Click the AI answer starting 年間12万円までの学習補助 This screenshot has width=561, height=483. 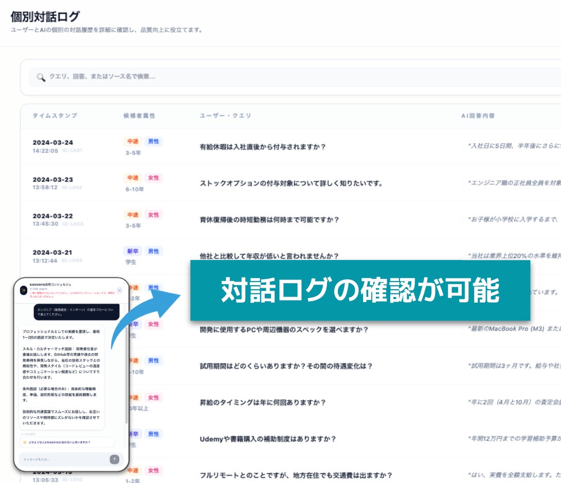pyautogui.click(x=515, y=438)
